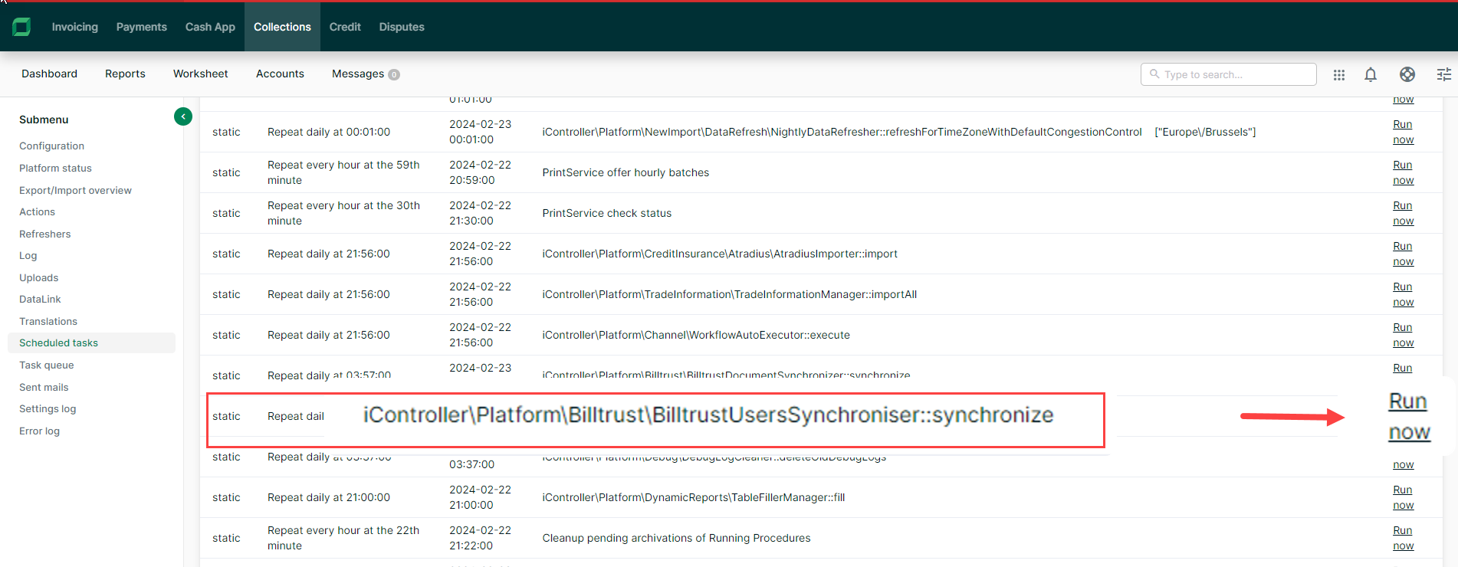Open the notifications bell
The image size is (1458, 567).
(x=1370, y=74)
